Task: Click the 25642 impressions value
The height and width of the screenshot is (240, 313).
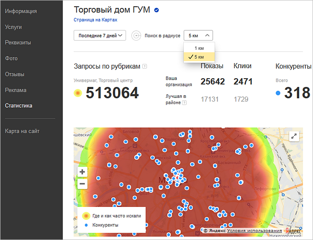Action: coord(212,81)
